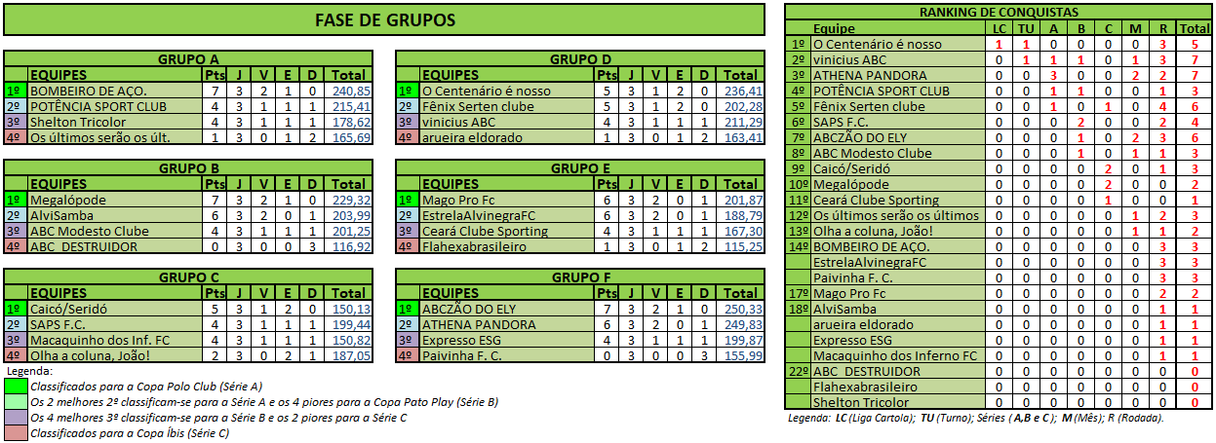
Task: Click the Megalópode team in Grupo B
Action: 115,200
